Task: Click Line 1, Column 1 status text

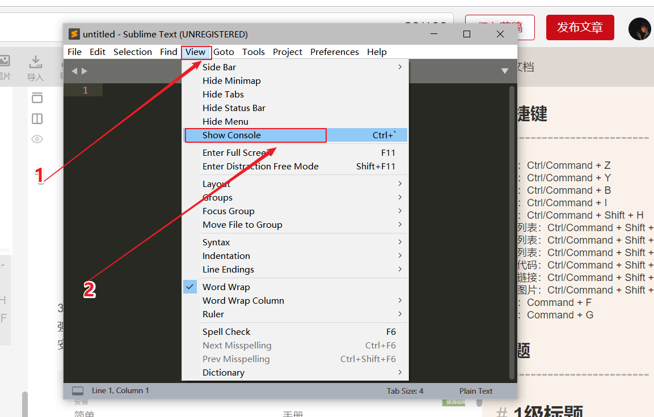Action: pos(120,391)
